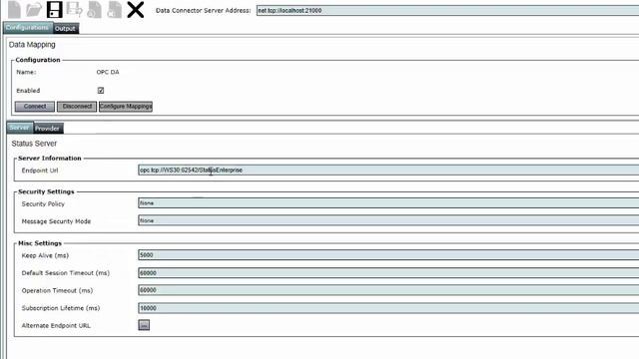
Task: Click the Data Connector Server Address field
Action: coord(447,11)
